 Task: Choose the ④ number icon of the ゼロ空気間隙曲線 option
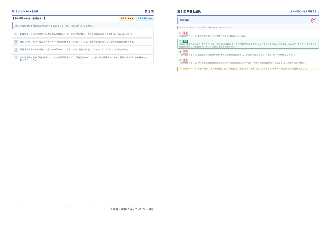(x=16, y=58)
